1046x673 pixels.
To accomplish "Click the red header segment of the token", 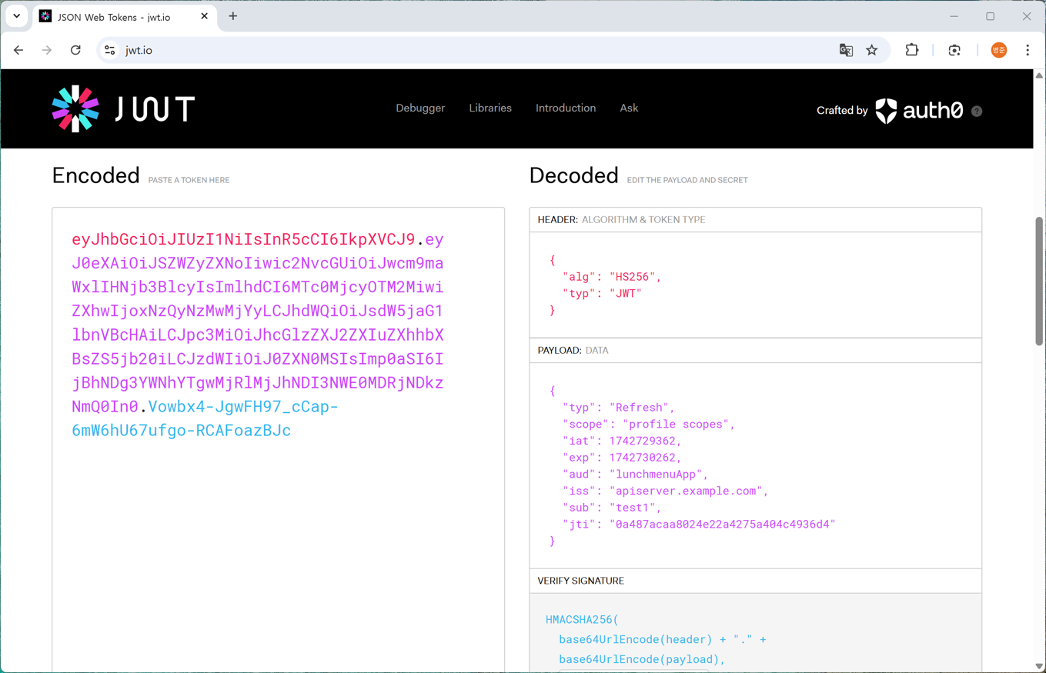I will [243, 239].
